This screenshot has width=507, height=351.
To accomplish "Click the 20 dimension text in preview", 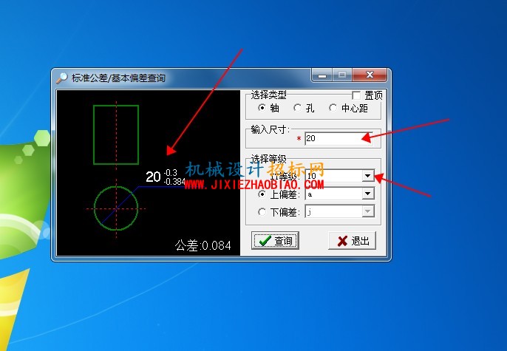I will point(153,177).
